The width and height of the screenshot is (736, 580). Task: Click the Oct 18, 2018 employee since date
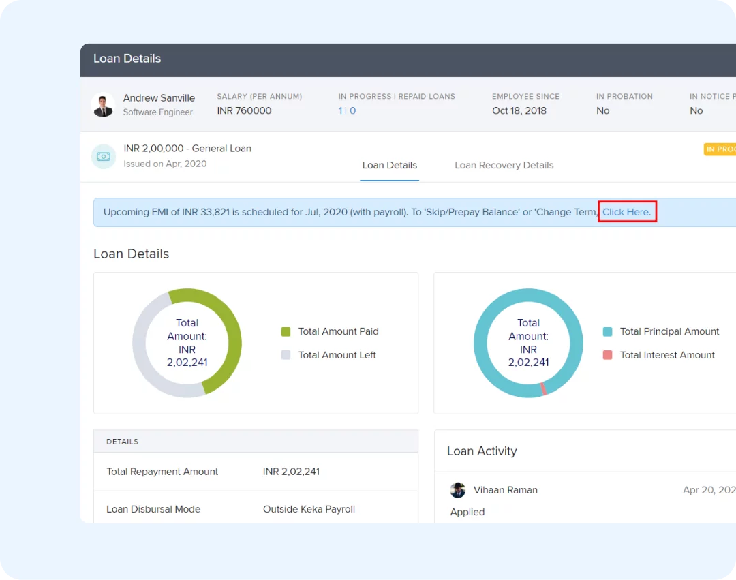(519, 110)
